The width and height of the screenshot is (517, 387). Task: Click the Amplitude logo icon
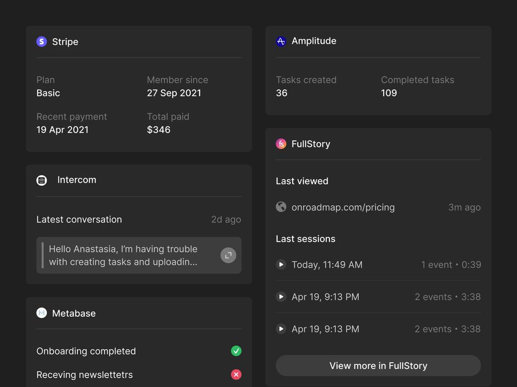(281, 41)
